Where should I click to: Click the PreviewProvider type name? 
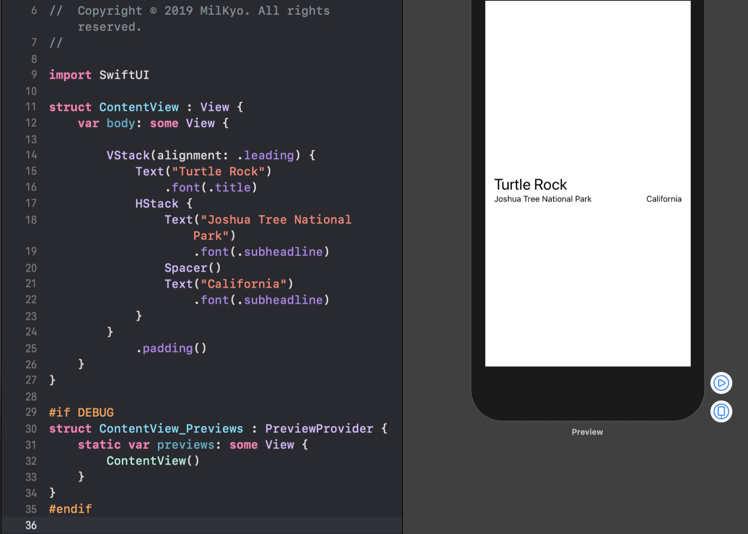(319, 429)
